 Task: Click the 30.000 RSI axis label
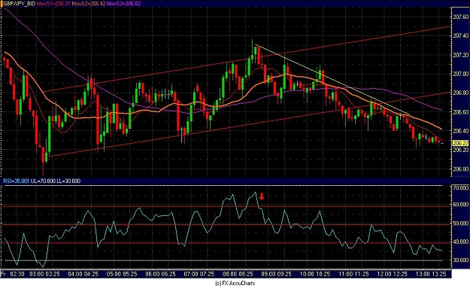tap(461, 260)
